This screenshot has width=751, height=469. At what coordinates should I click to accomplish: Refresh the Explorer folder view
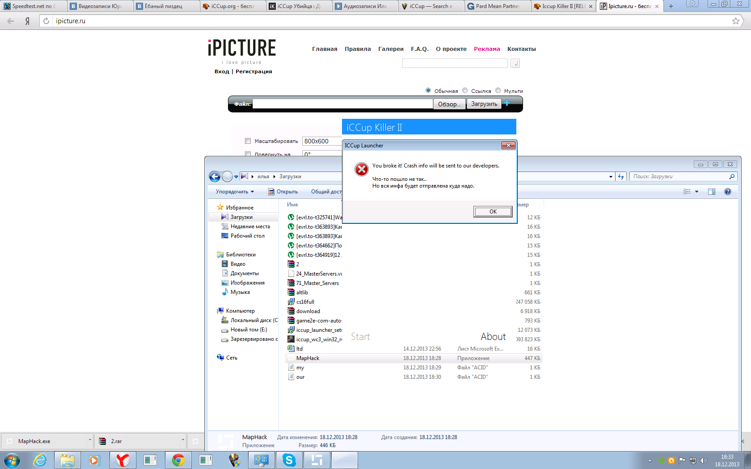tap(621, 177)
